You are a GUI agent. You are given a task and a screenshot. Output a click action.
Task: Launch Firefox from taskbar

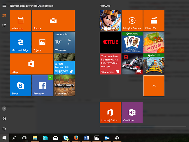[x=76, y=138]
